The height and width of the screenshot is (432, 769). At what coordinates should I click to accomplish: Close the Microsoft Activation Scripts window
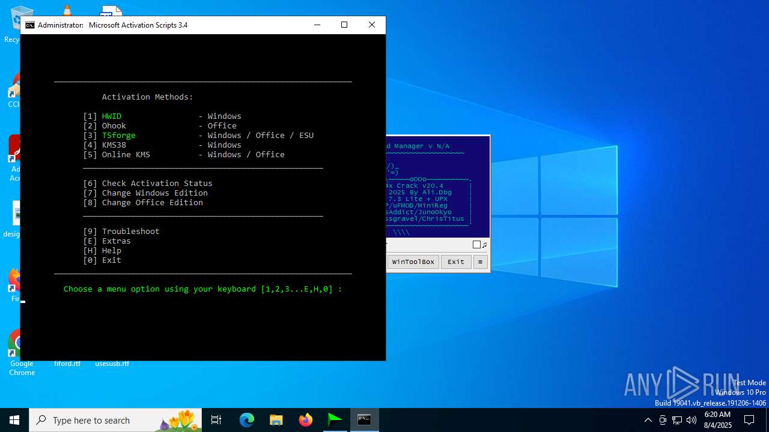[372, 25]
